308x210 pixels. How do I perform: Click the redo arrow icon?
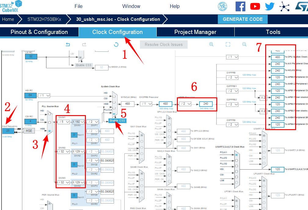tap(84, 44)
